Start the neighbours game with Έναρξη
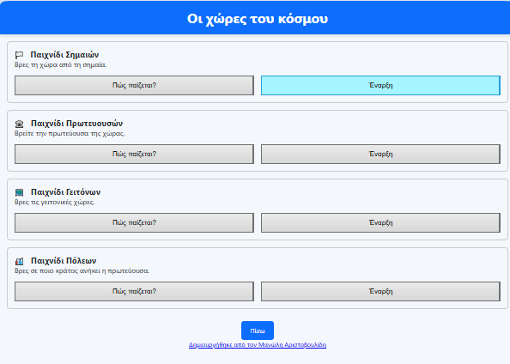Image resolution: width=510 pixels, height=364 pixels. (380, 223)
